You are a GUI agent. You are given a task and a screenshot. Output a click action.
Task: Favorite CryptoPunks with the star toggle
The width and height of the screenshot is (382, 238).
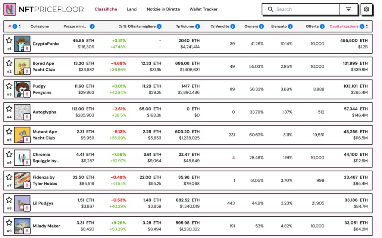coord(9,40)
